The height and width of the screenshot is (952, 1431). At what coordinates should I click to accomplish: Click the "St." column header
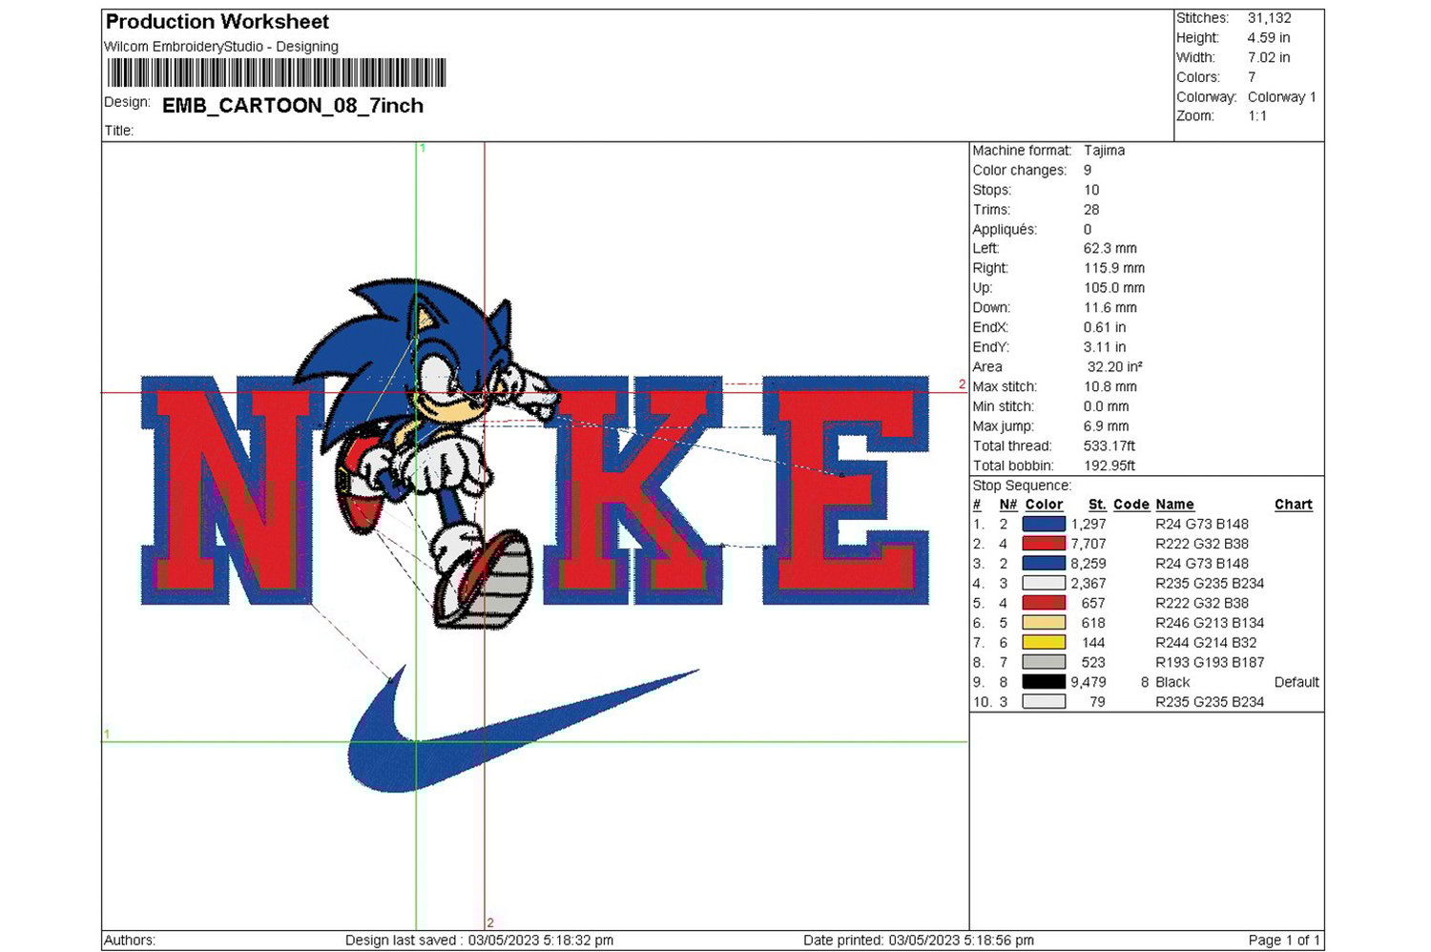coord(1097,505)
